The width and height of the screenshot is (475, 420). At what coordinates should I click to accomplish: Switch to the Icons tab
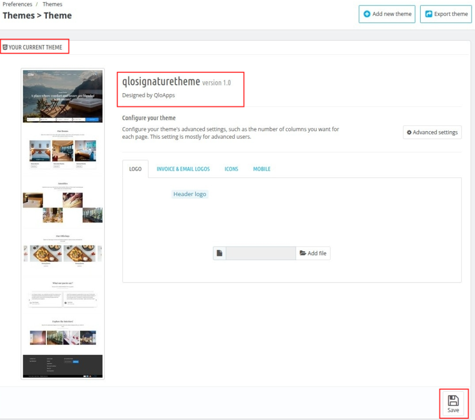[x=231, y=169]
